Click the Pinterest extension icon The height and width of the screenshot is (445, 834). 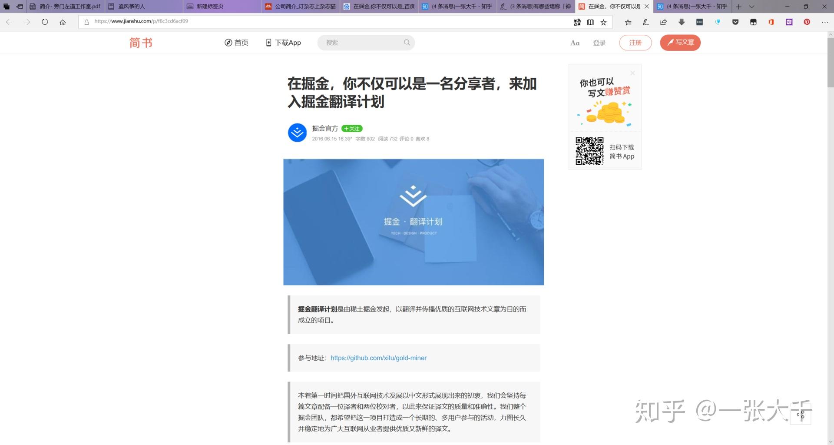pos(807,22)
